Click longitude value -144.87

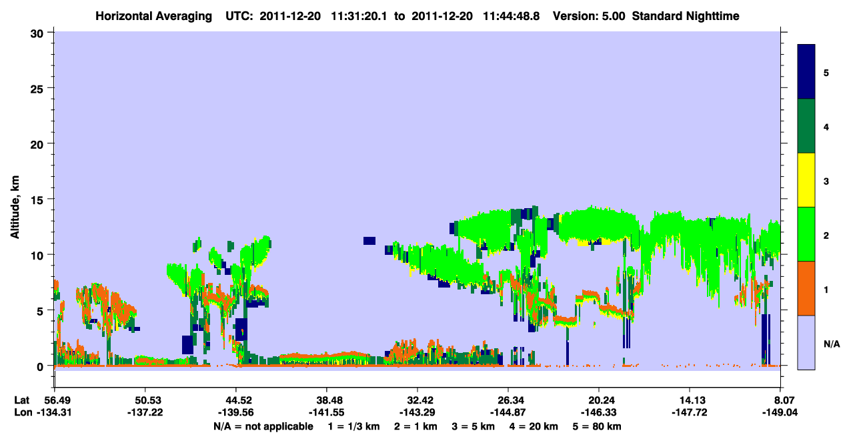[508, 412]
